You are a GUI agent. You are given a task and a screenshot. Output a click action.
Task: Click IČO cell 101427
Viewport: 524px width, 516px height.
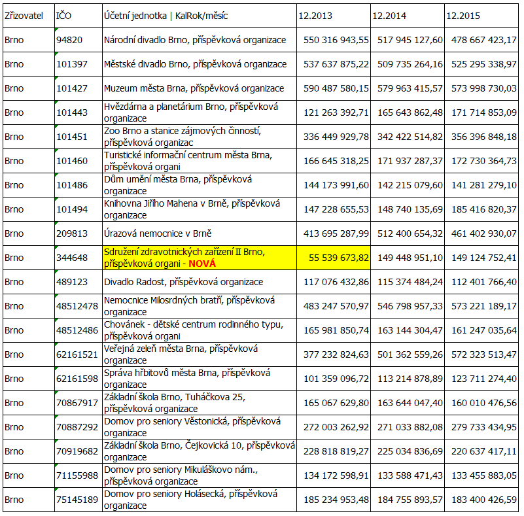click(79, 88)
